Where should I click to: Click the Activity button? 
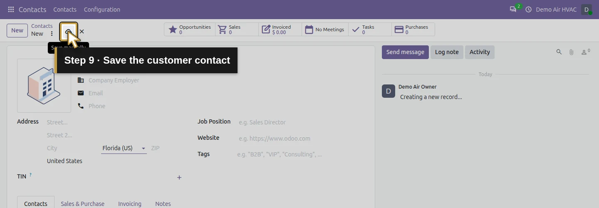480,52
